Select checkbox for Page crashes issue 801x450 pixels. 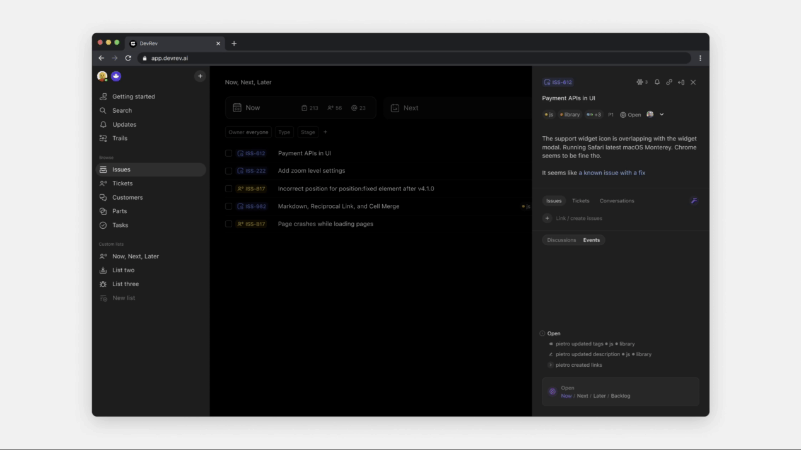click(x=228, y=224)
